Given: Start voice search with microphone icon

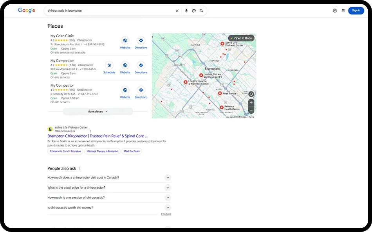Looking at the screenshot, I should [x=186, y=11].
